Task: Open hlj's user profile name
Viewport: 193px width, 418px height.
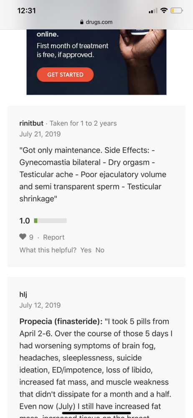Action: click(23, 294)
